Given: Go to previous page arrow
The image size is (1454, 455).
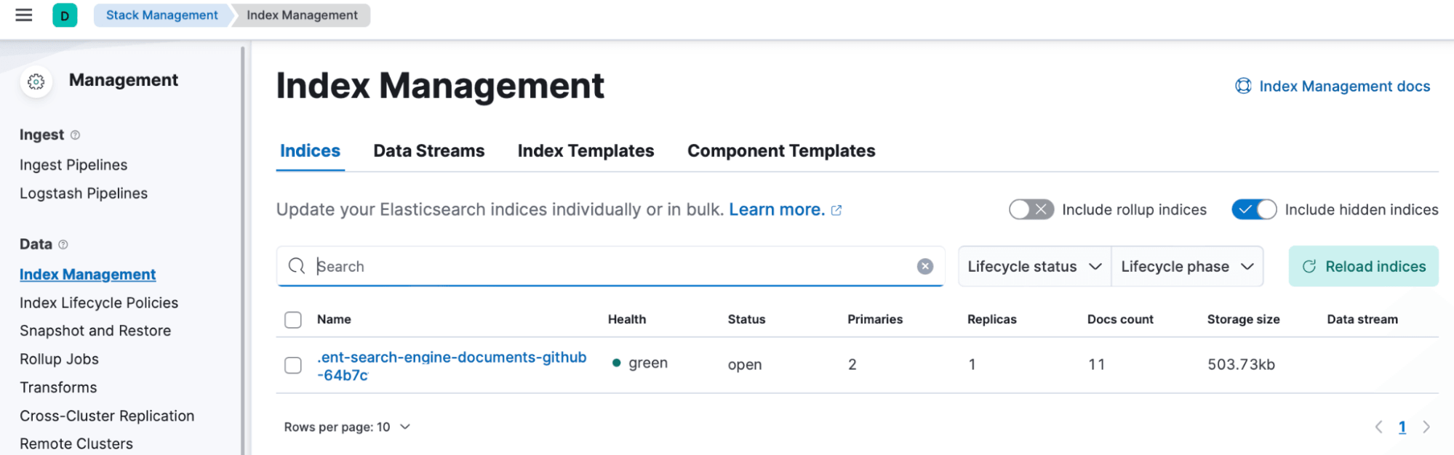Looking at the screenshot, I should [1378, 427].
